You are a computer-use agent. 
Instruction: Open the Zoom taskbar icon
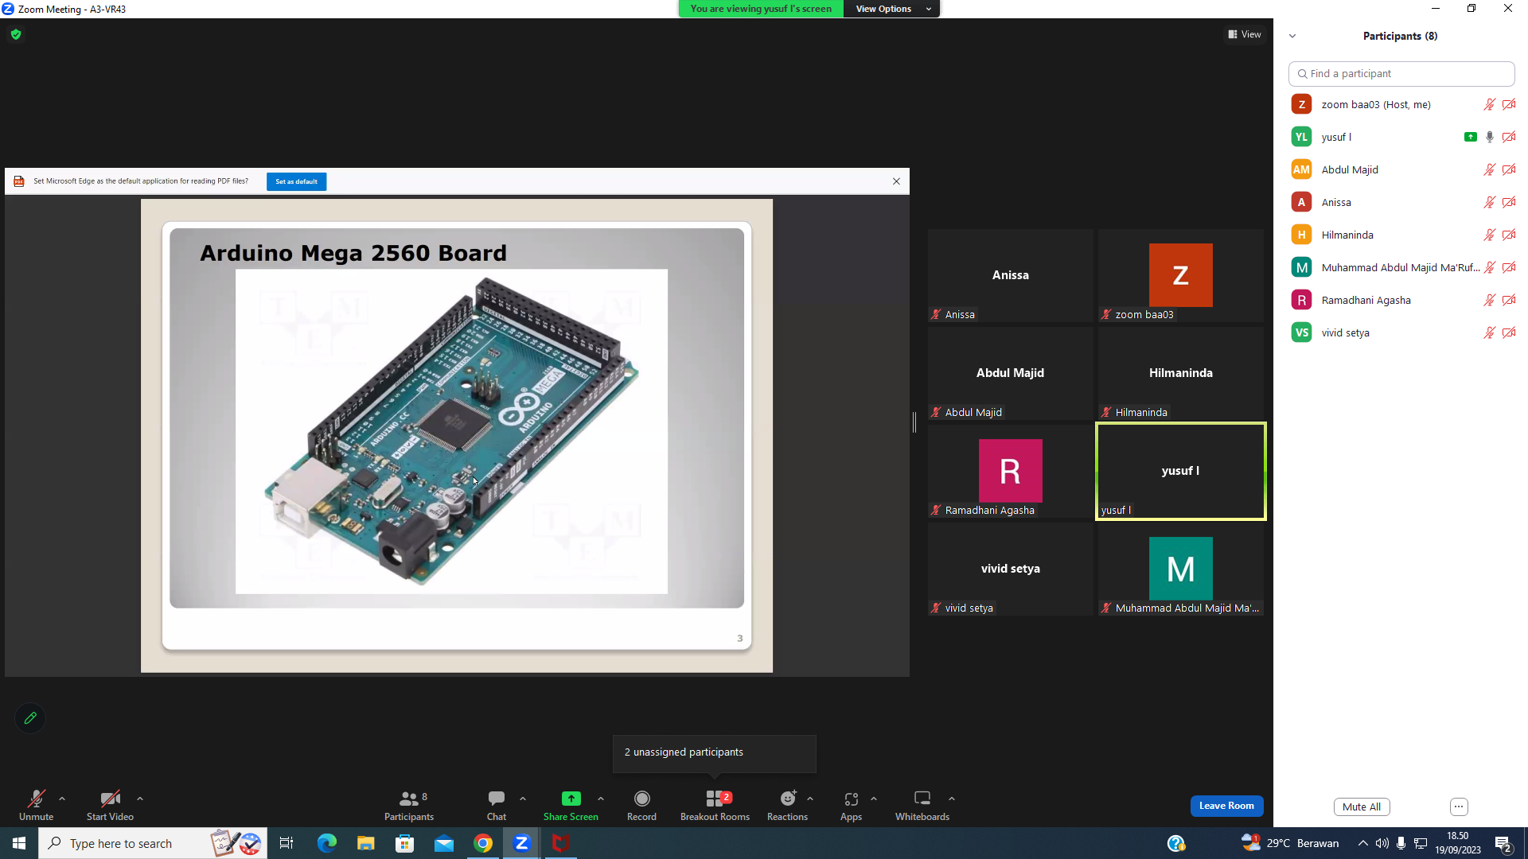522,843
